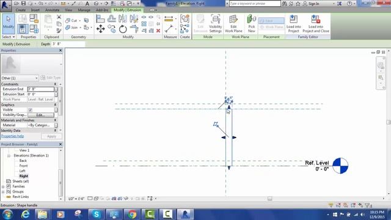Open the Join geometry dropdown
Screen dimensions: 391x220
click(x=80, y=28)
